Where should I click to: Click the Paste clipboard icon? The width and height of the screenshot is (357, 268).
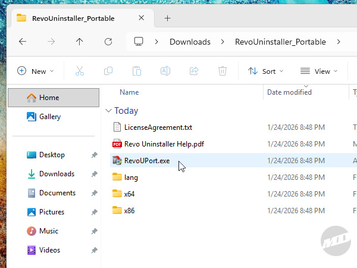(x=136, y=71)
